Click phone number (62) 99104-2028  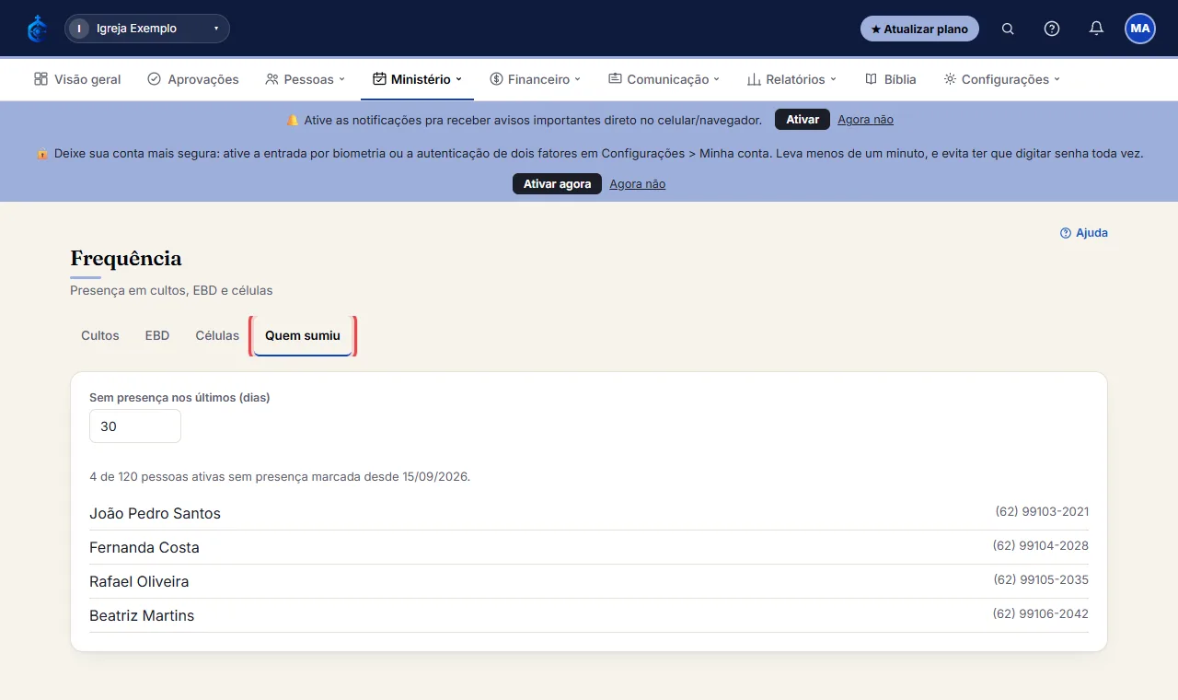click(1041, 545)
